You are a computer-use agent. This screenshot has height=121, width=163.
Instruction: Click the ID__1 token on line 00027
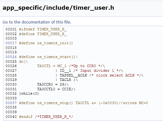pos(65,71)
